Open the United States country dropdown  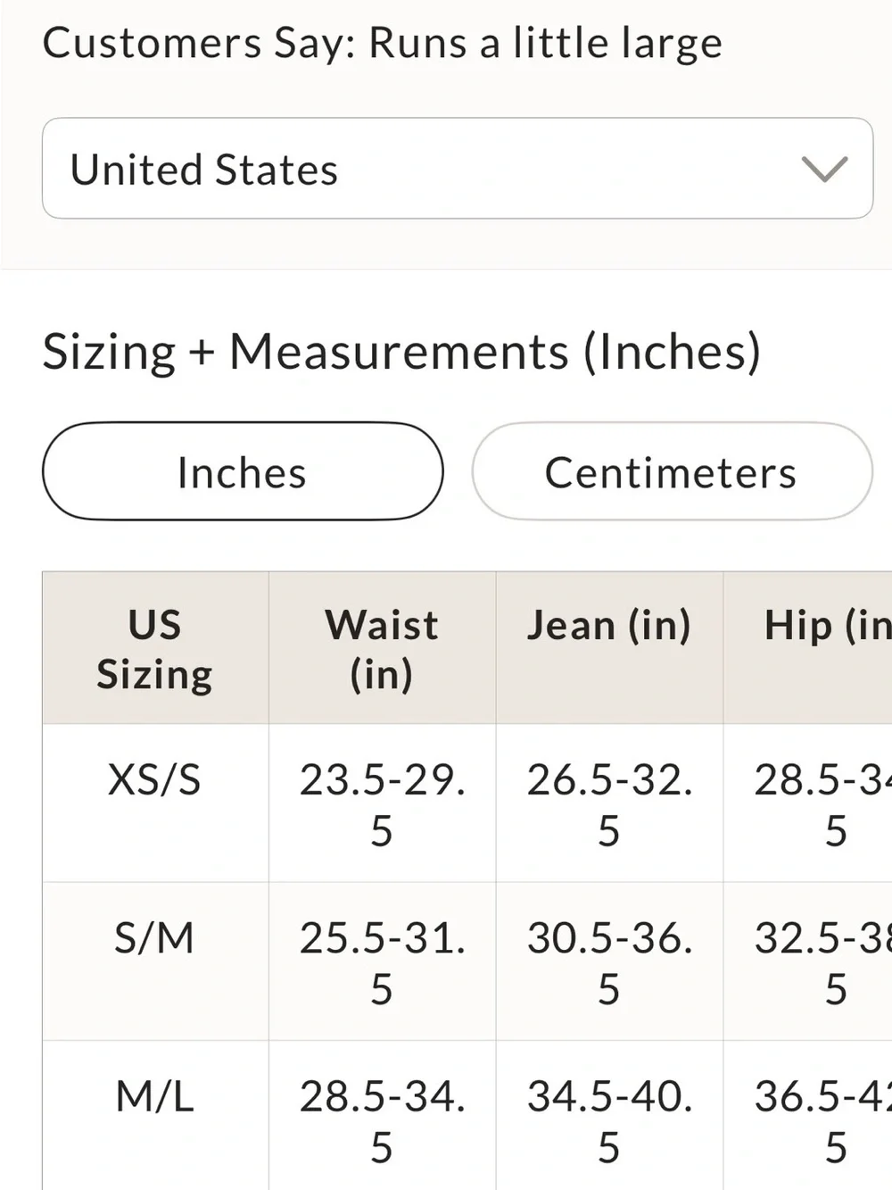[457, 168]
